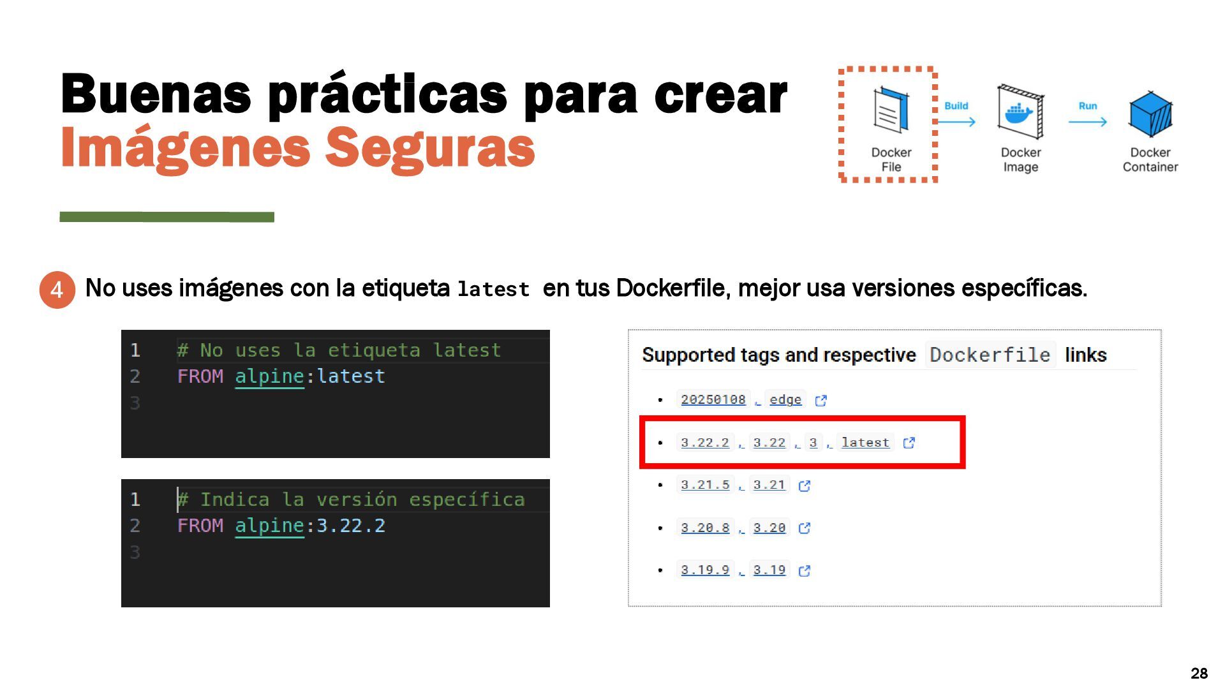Click external link icon after 3.19 tag

(x=805, y=571)
